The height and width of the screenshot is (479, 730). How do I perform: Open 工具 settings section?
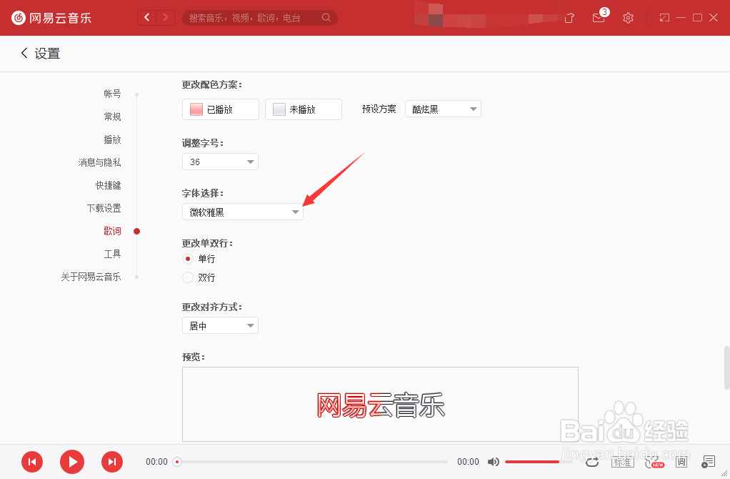(112, 254)
